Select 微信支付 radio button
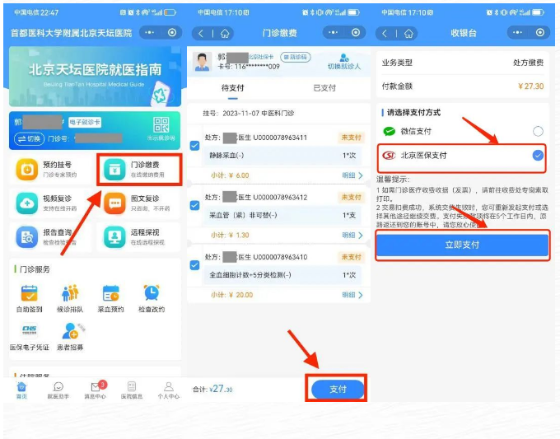 click(x=538, y=131)
